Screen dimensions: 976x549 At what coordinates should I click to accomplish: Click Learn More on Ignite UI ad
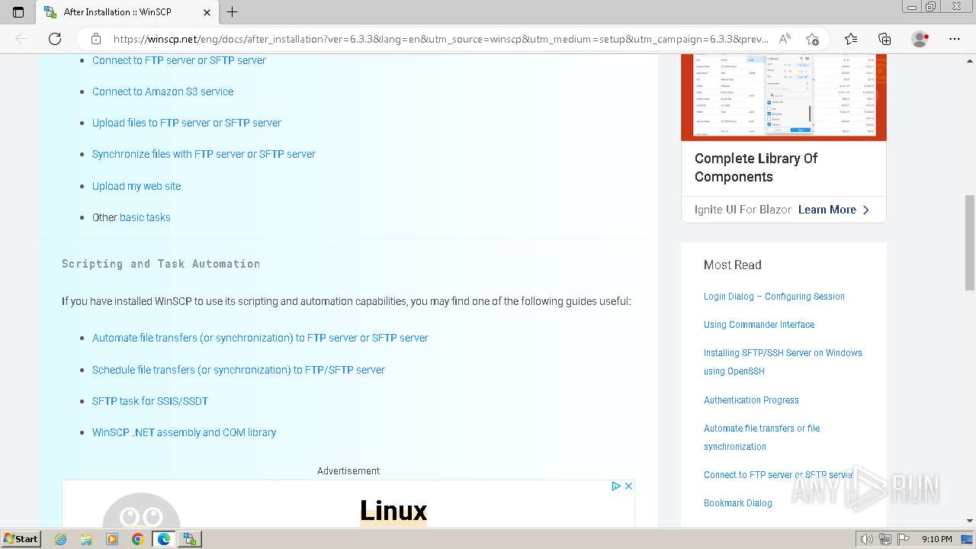point(833,210)
